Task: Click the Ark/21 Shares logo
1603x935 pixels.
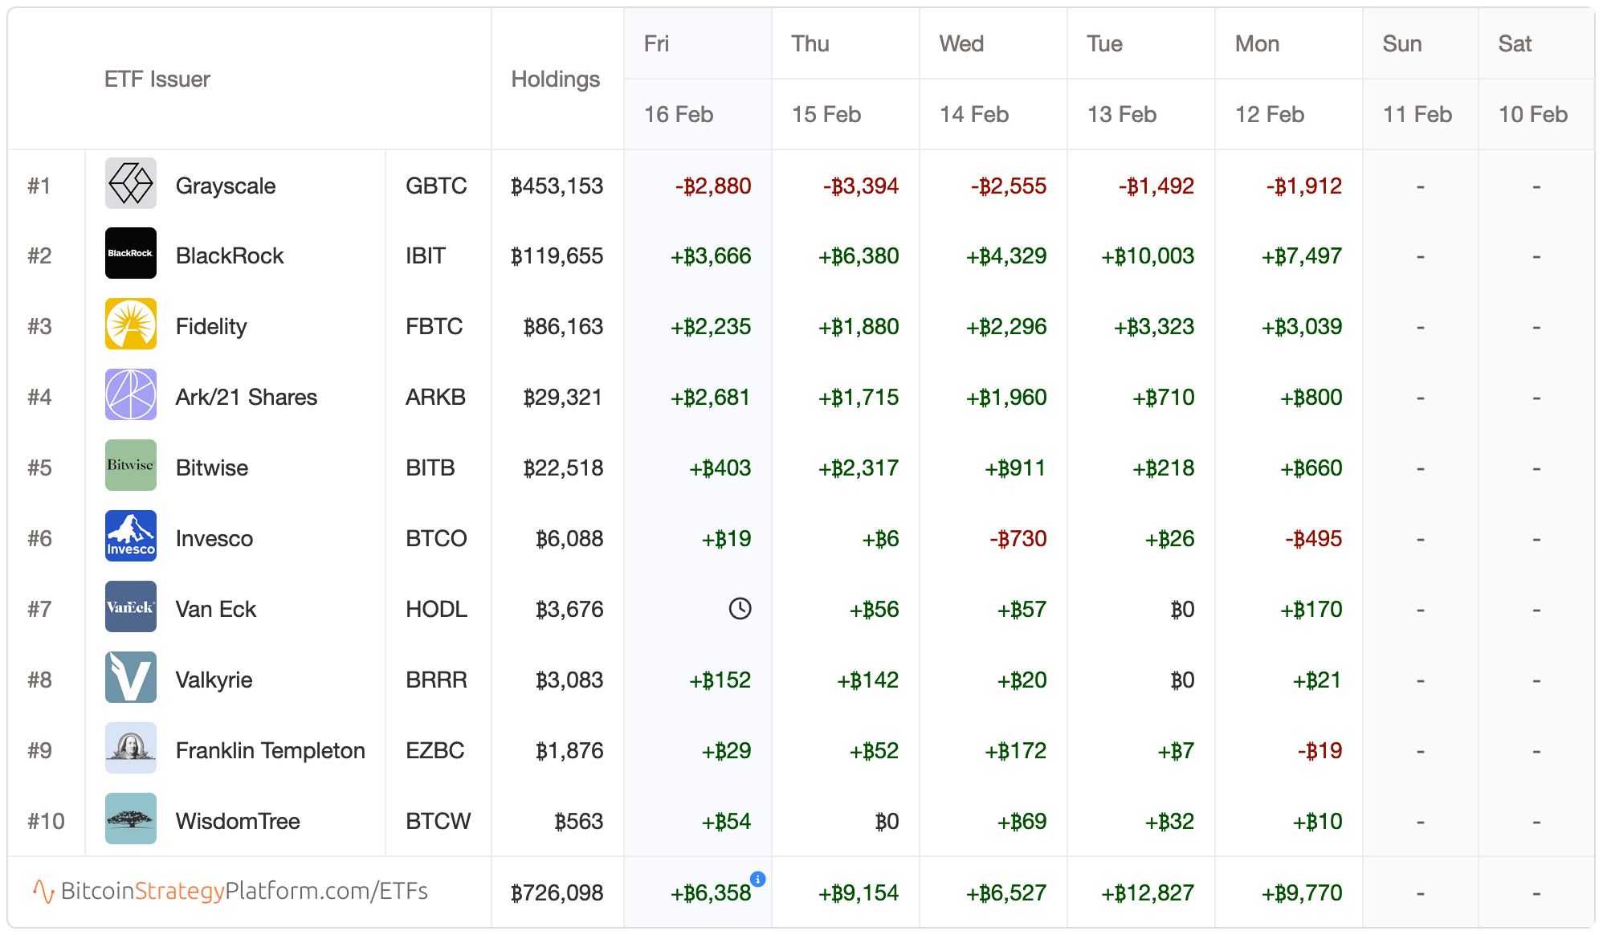Action: (131, 394)
